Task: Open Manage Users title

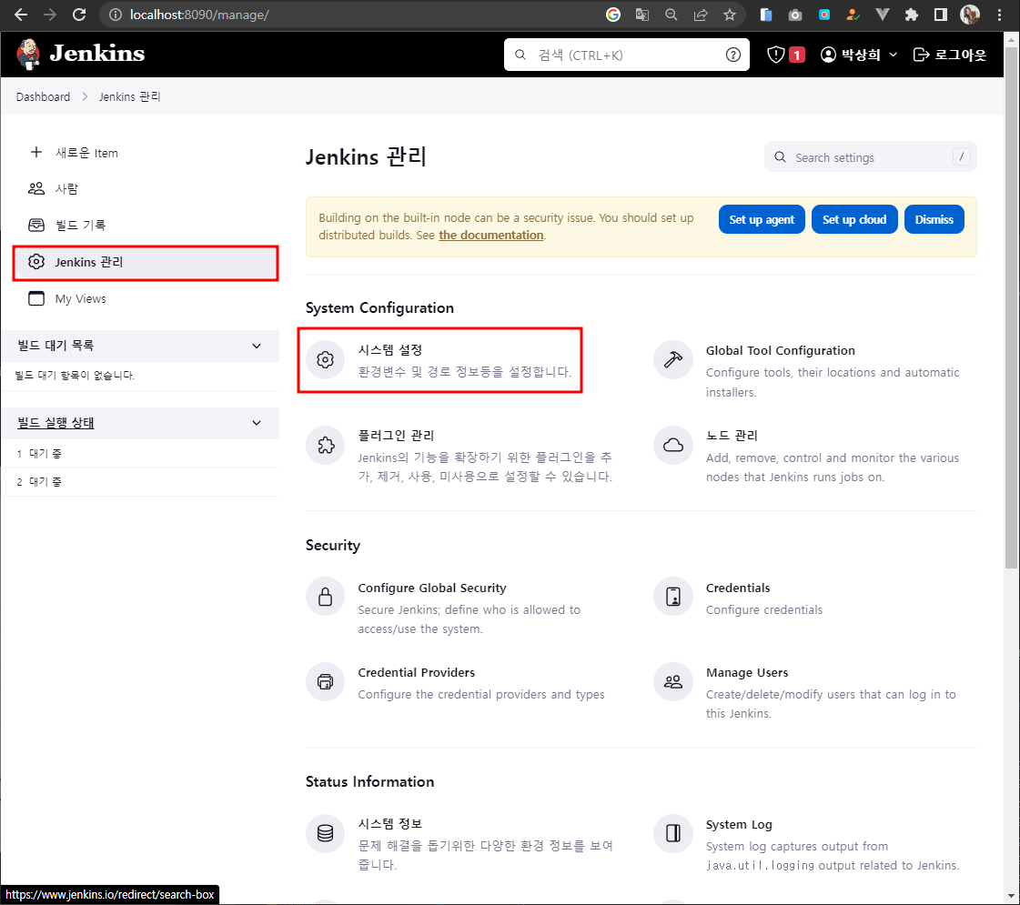Action: click(747, 672)
